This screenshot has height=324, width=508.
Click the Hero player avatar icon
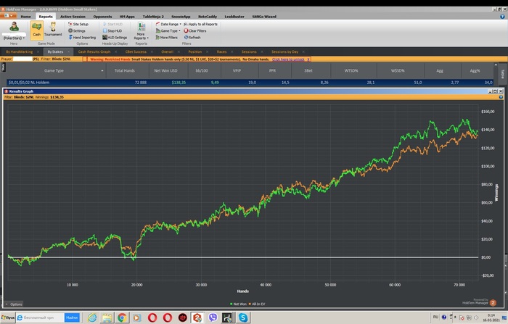click(x=14, y=27)
